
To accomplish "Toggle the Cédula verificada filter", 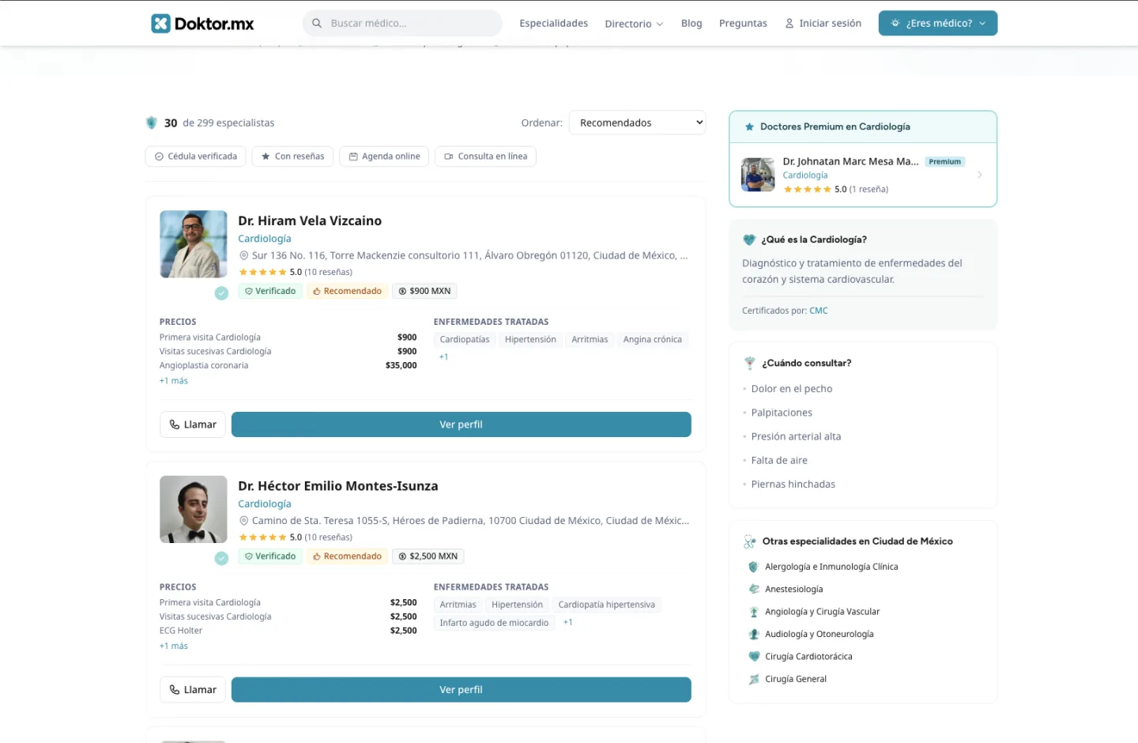I will click(196, 157).
